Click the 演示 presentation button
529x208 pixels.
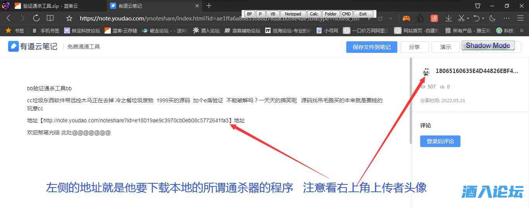[x=445, y=47]
